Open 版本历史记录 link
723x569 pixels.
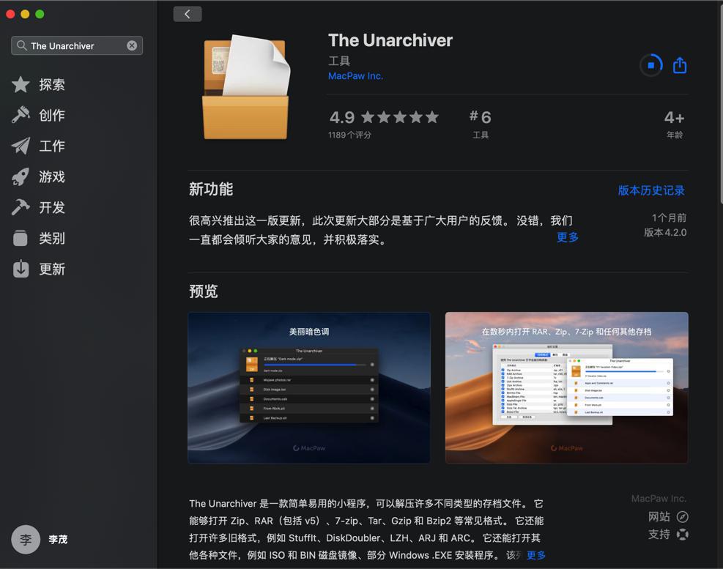[x=651, y=190]
